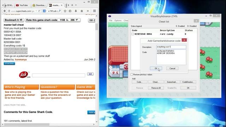Cancel the Add GamesharkAdvance code dialog

[172, 68]
